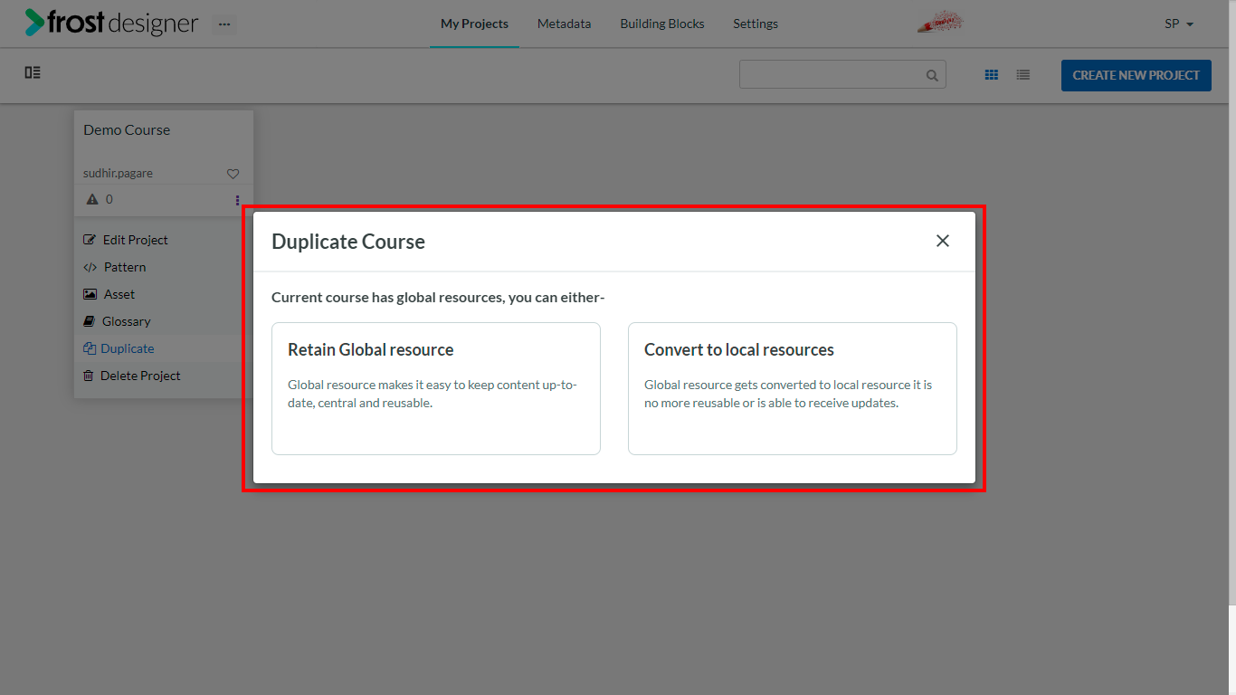
Task: Click the 'Current course has global resources' text
Action: [438, 297]
